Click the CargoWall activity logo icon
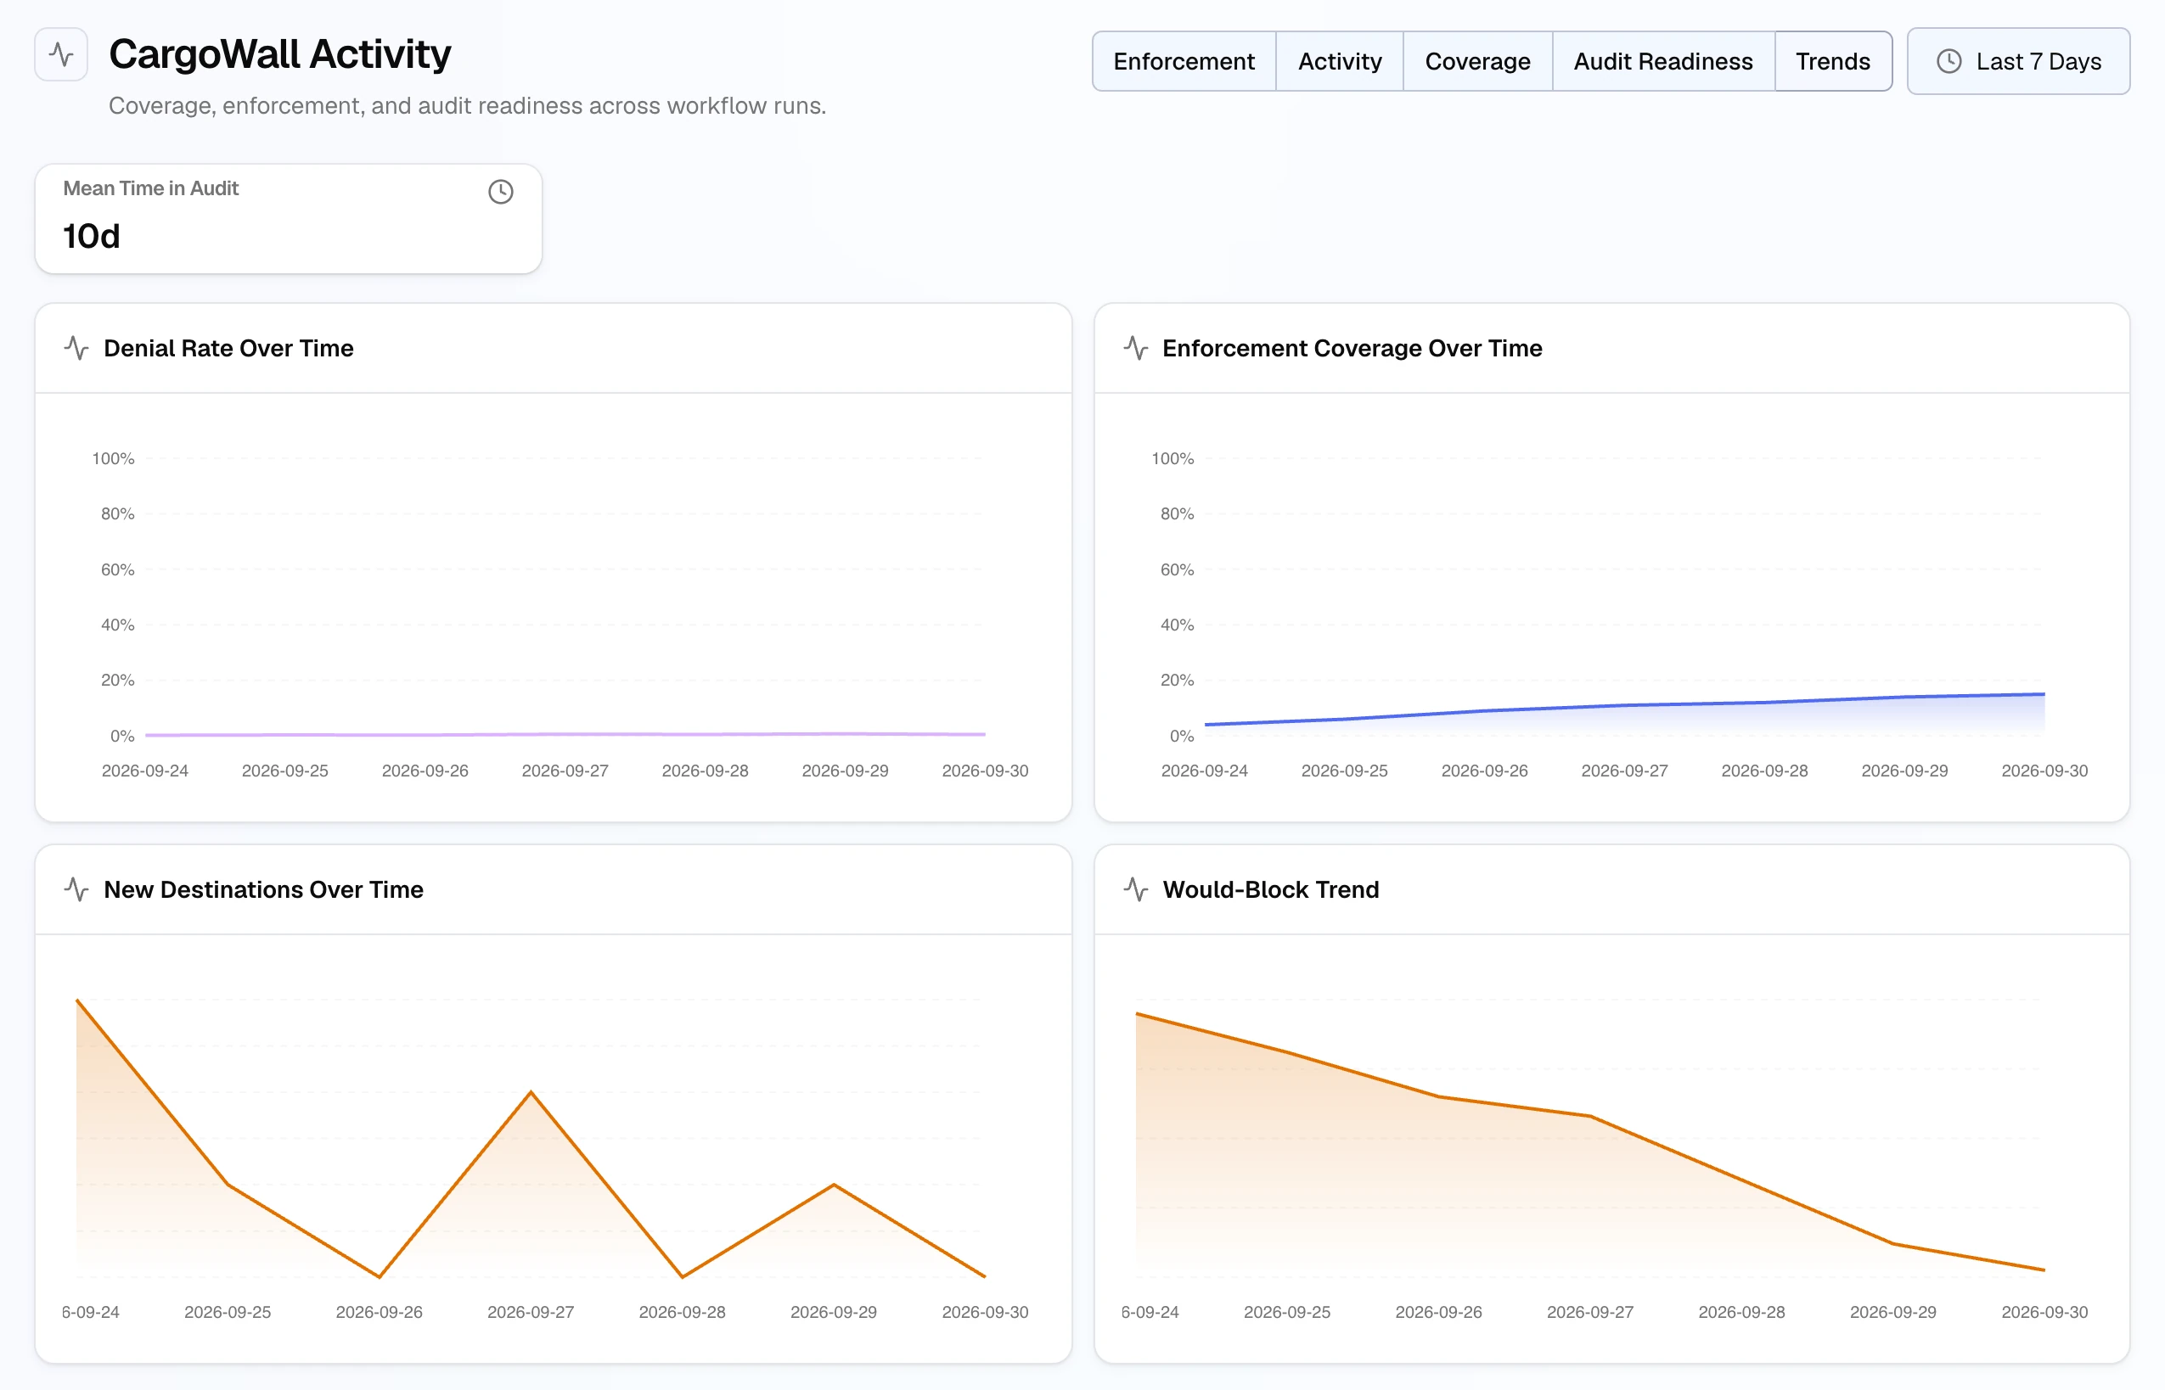The height and width of the screenshot is (1390, 2165). (x=60, y=54)
